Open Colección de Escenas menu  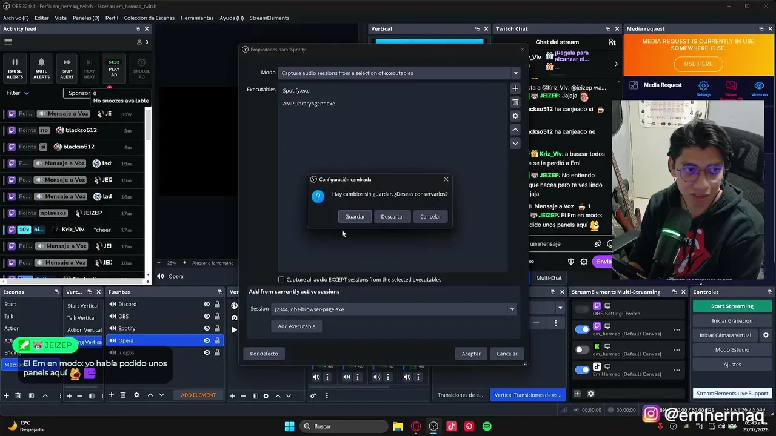(x=149, y=18)
